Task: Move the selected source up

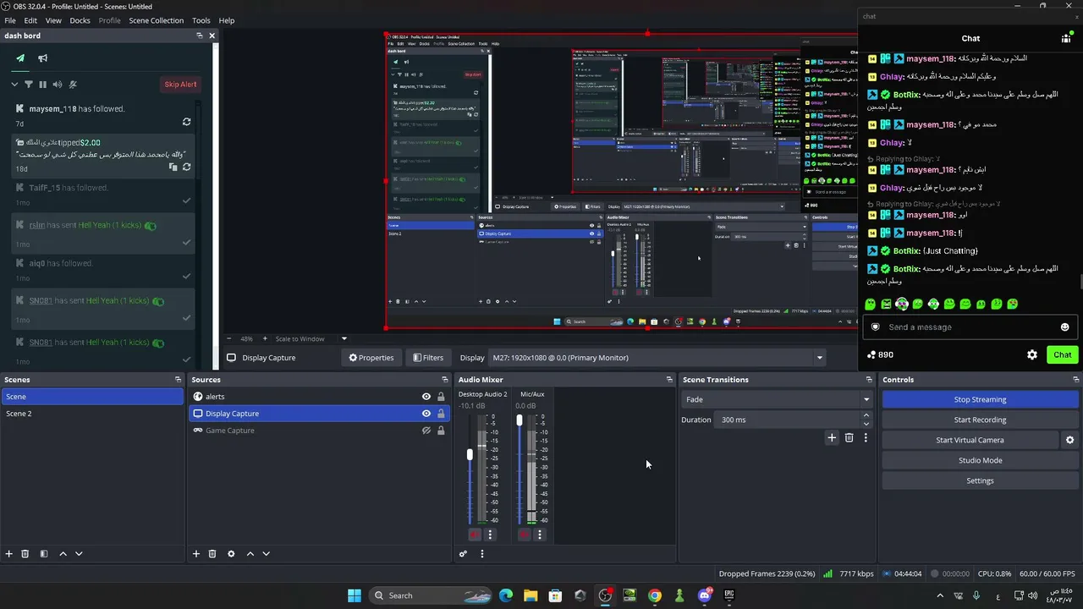Action: [x=250, y=554]
